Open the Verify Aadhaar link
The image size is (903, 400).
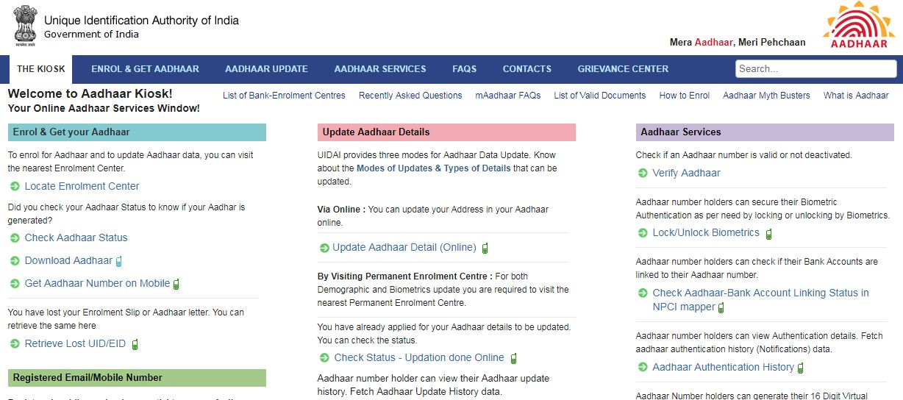click(687, 174)
